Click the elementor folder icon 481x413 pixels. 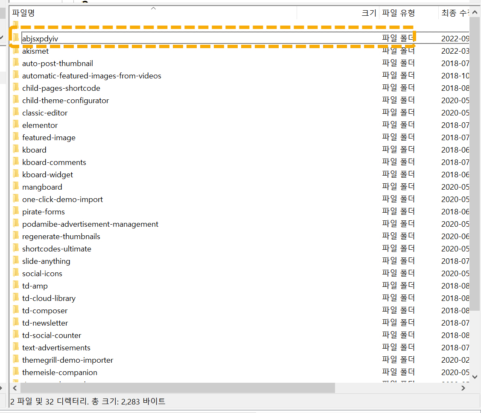click(16, 125)
